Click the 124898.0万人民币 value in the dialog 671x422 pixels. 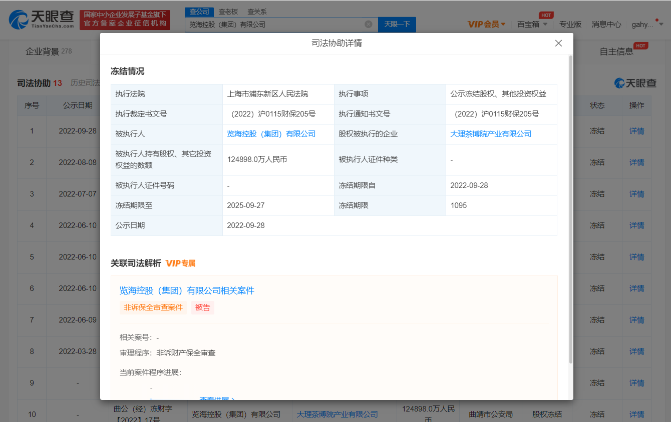pos(257,159)
